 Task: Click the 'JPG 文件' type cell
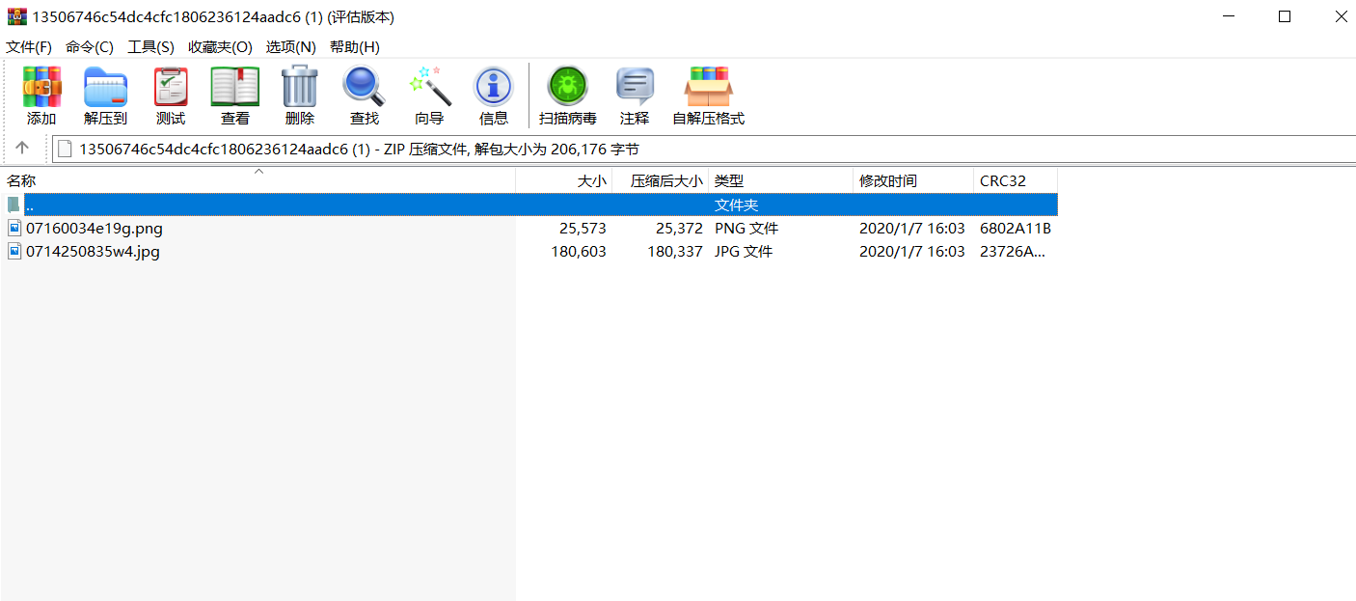[745, 252]
